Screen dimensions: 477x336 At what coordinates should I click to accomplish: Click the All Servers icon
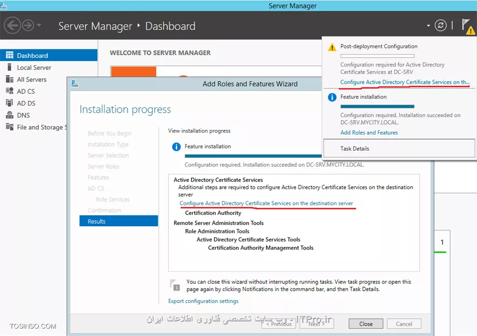point(10,79)
